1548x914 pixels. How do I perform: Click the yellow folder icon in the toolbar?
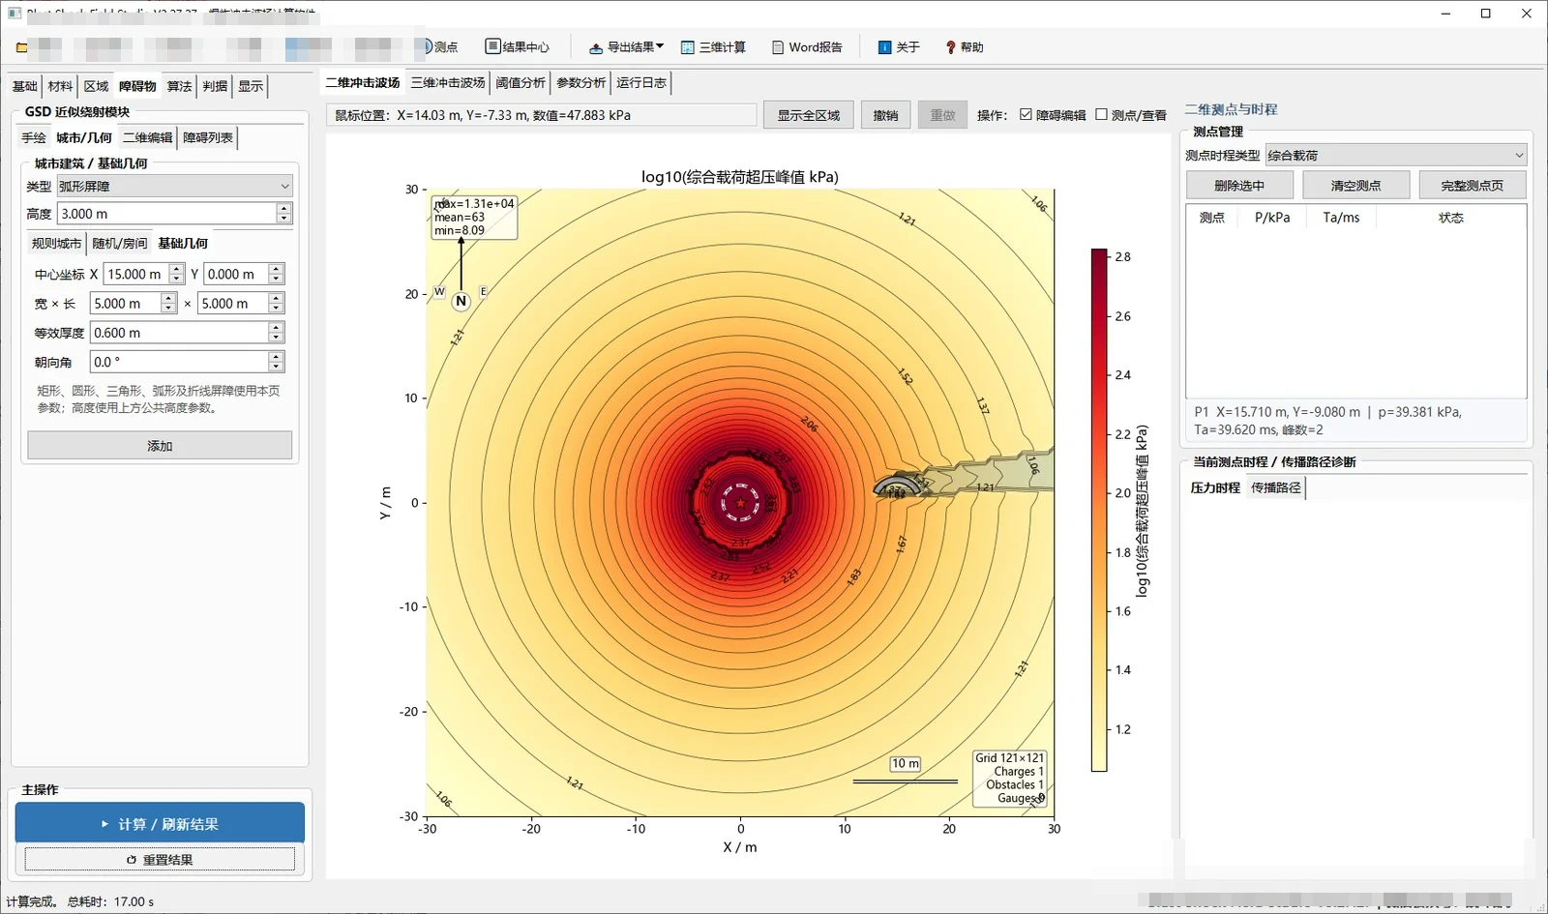coord(21,47)
